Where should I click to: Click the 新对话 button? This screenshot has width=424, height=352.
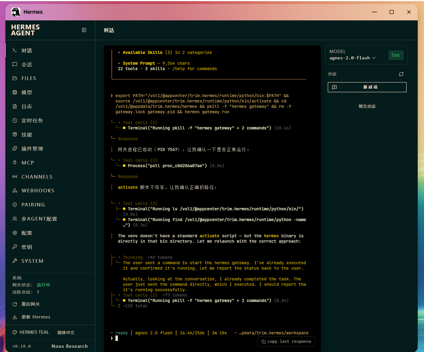(367, 87)
